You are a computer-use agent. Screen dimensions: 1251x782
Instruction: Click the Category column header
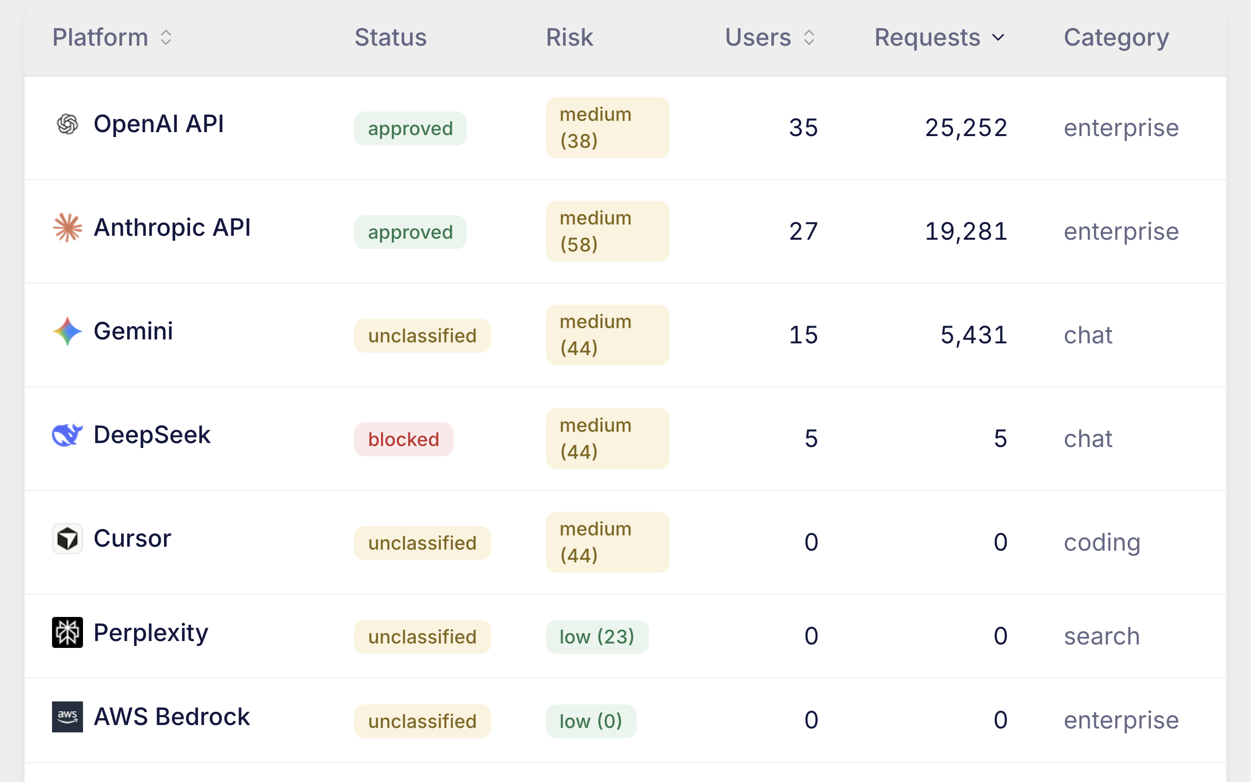tap(1116, 37)
